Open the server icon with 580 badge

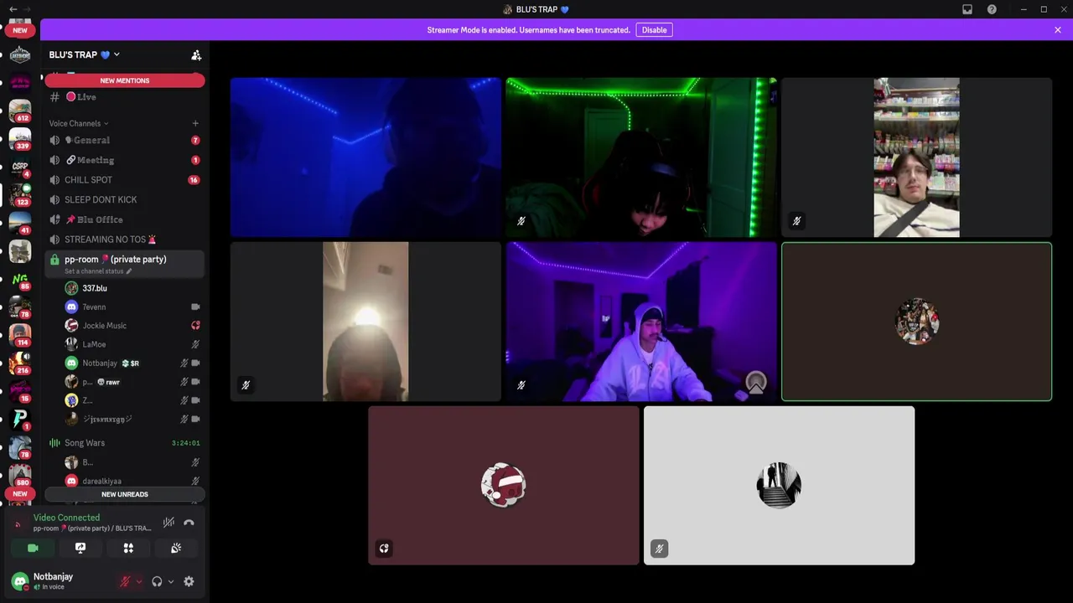click(x=20, y=476)
